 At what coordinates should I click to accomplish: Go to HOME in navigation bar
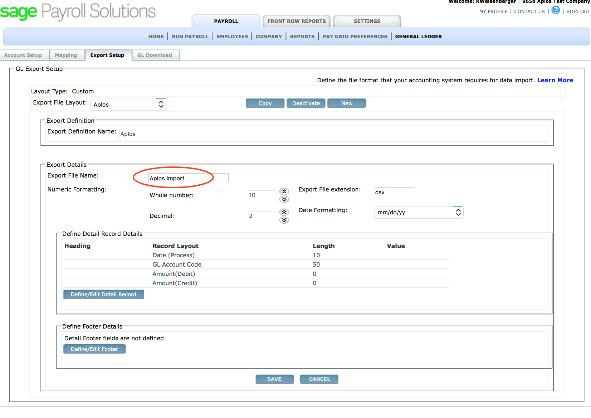click(x=156, y=37)
